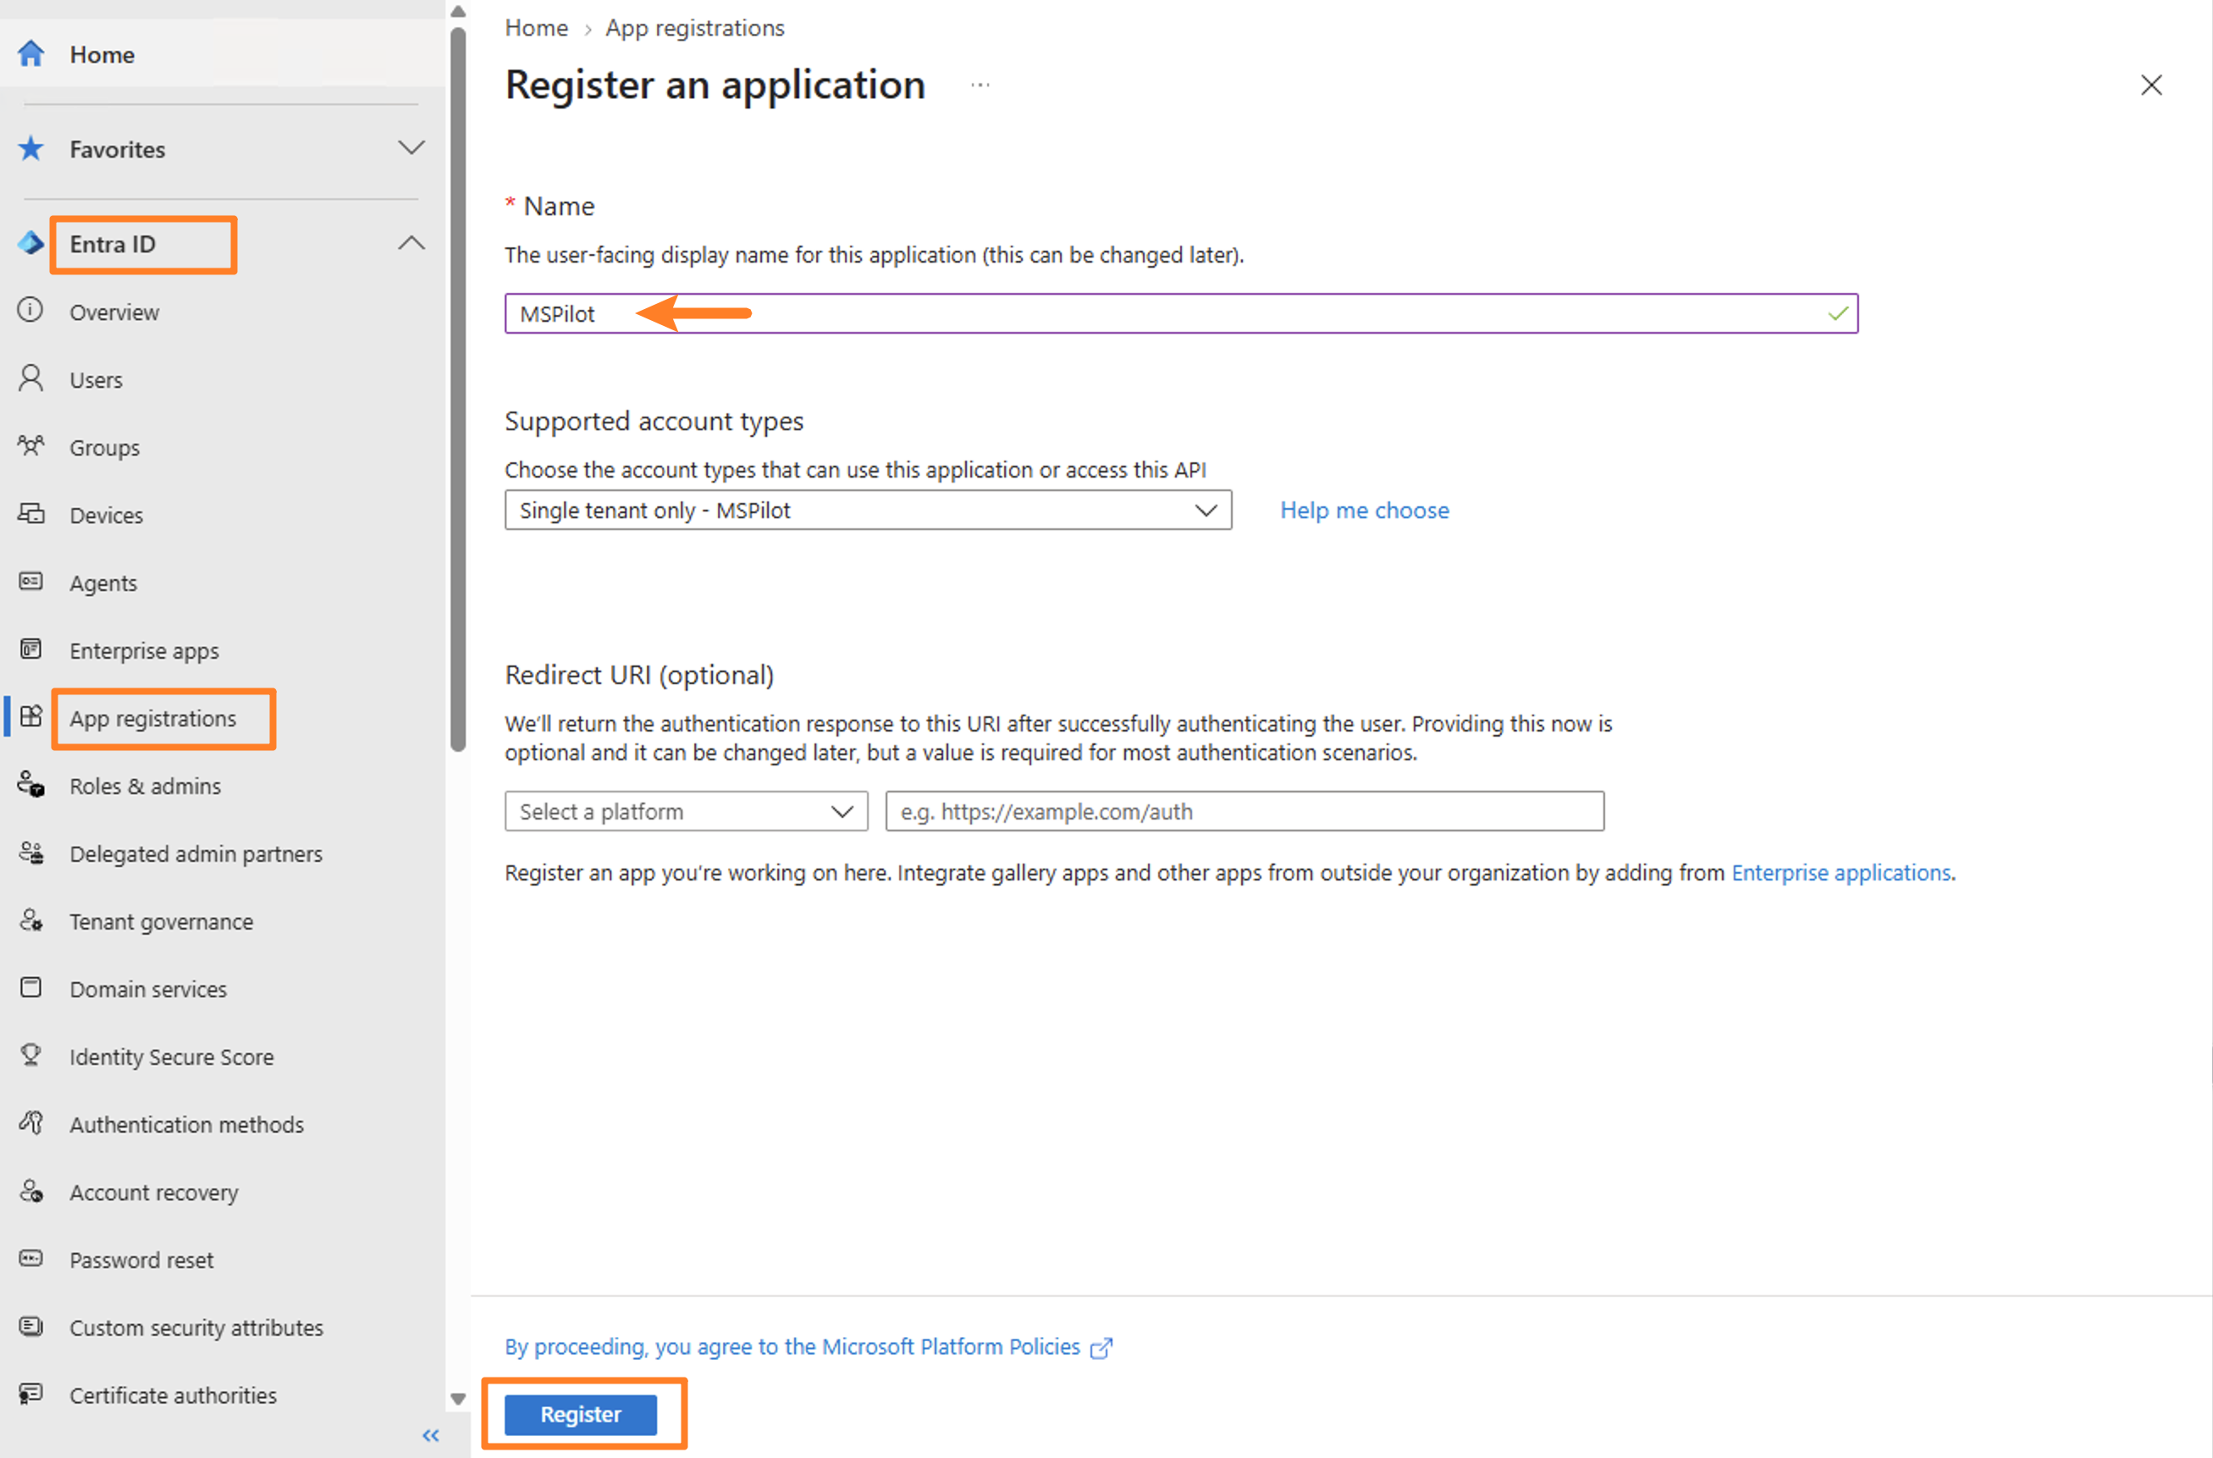Open the Supported account types dropdown
This screenshot has height=1458, width=2213.
click(868, 511)
